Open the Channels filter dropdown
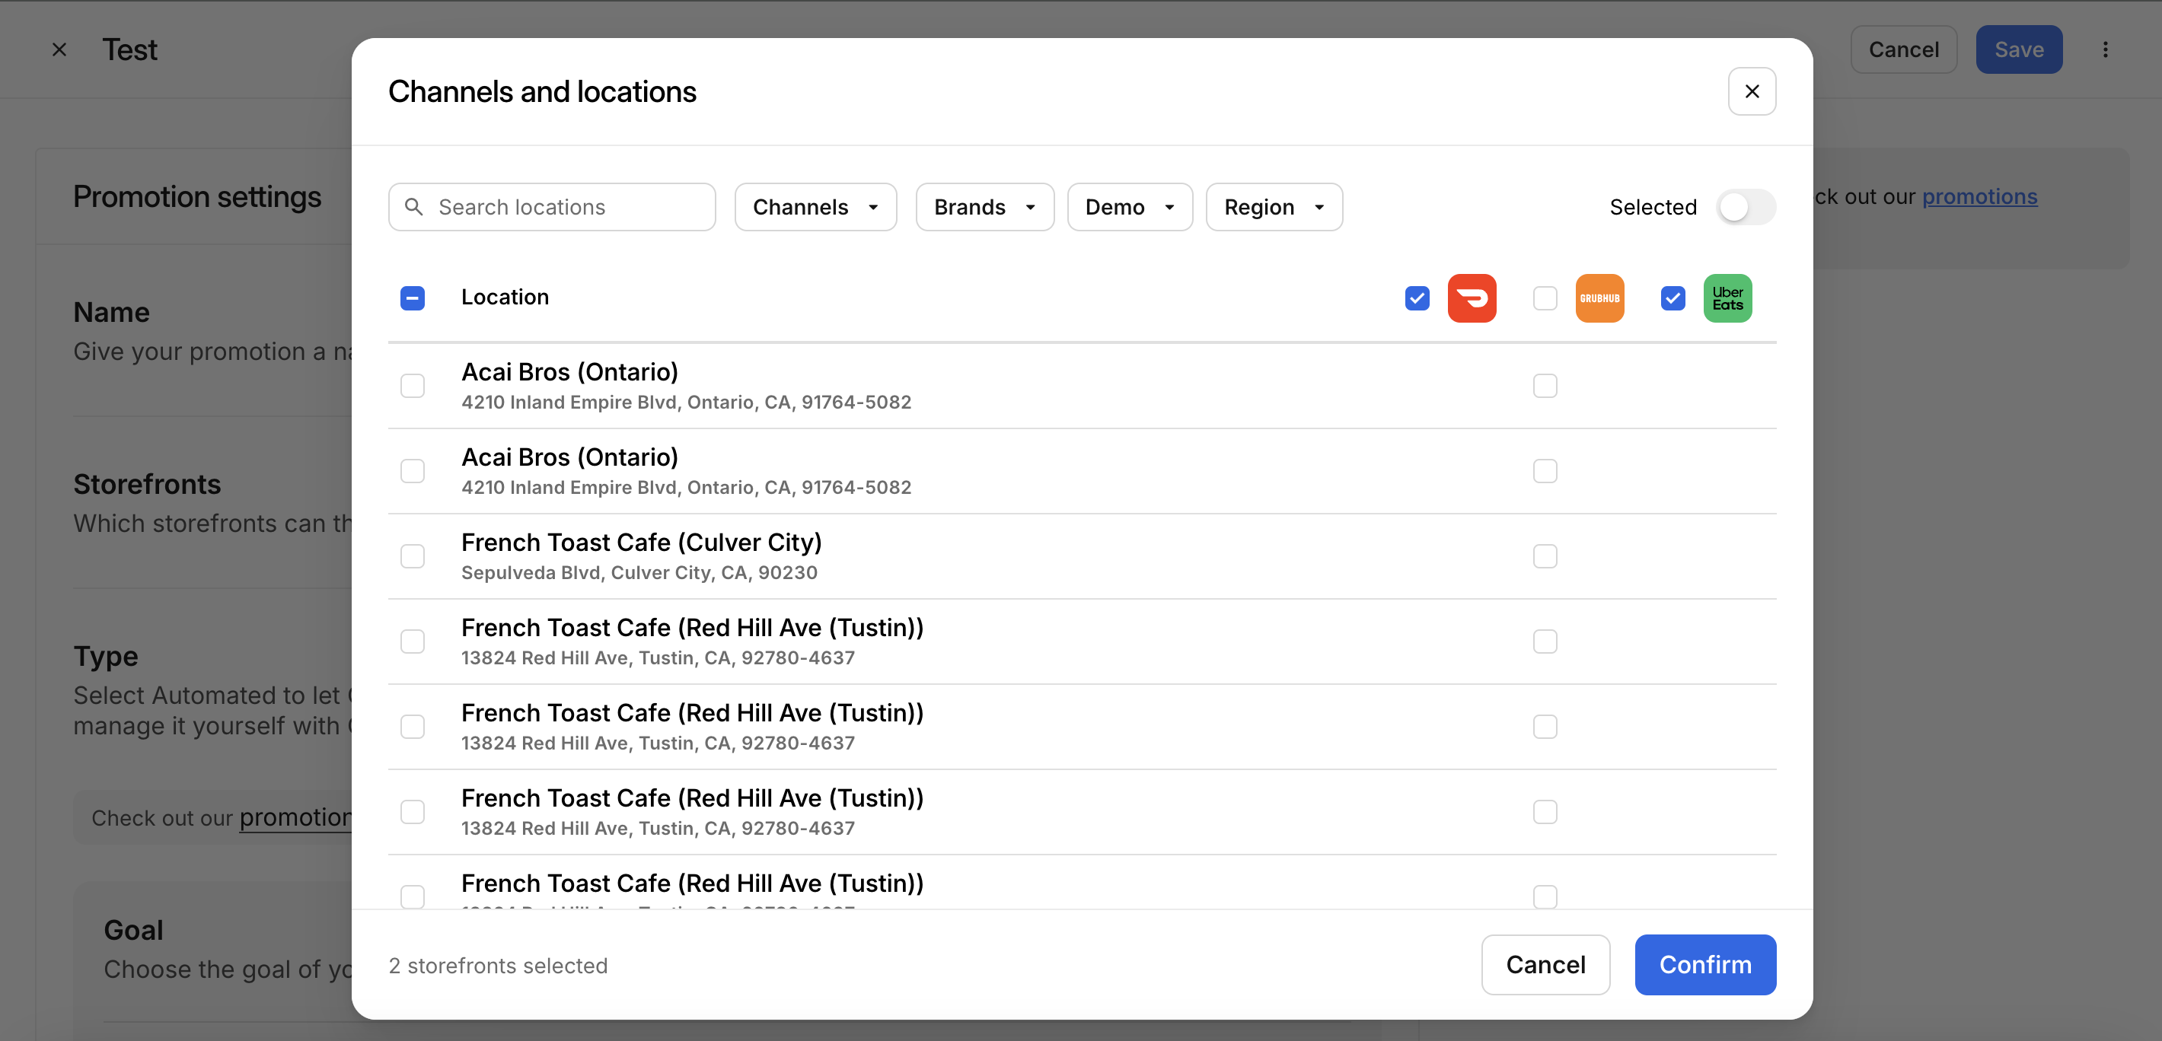This screenshot has height=1041, width=2162. (x=815, y=206)
